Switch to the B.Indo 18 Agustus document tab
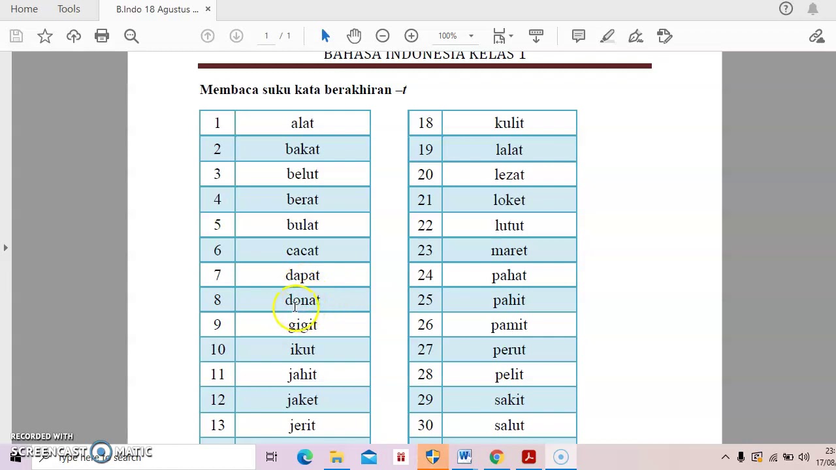836x470 pixels. (x=157, y=9)
